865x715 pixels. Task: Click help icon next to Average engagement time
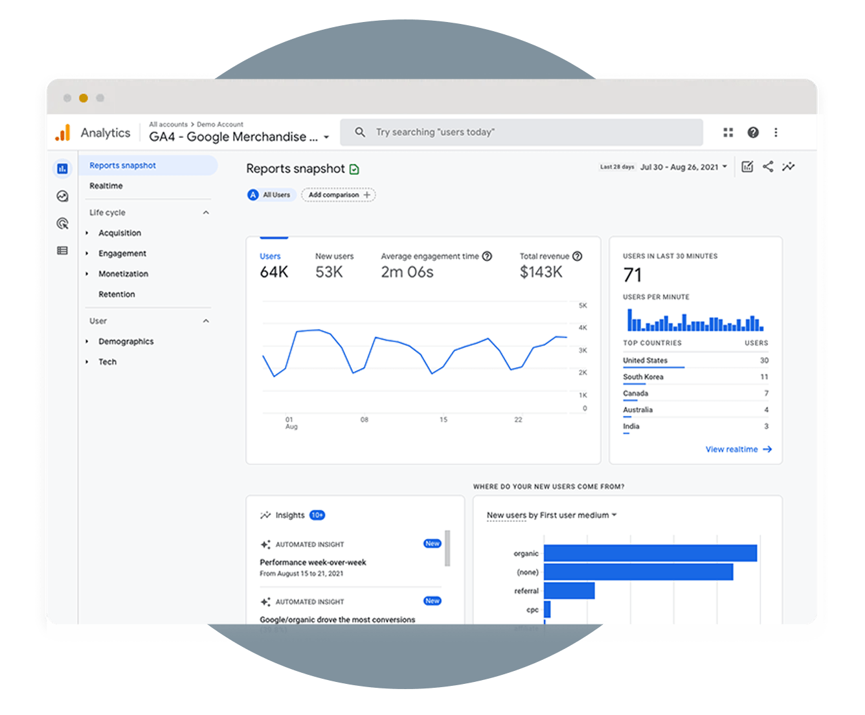click(x=487, y=256)
